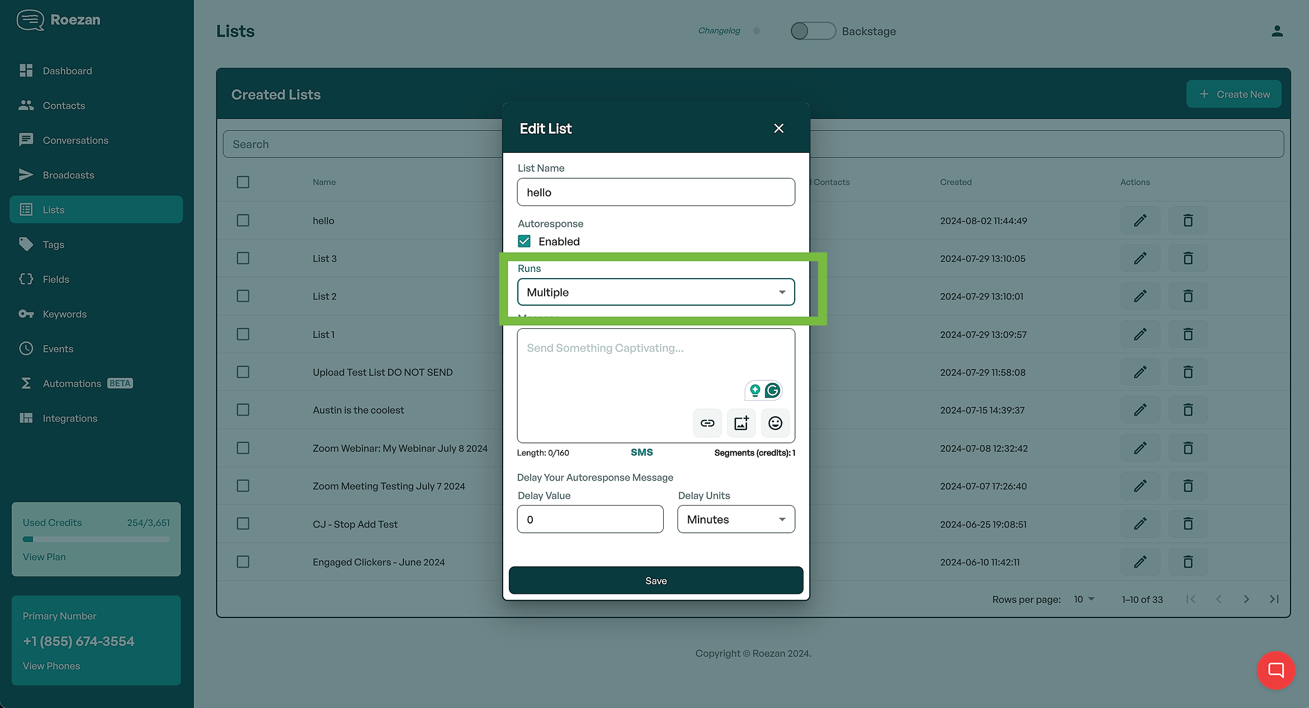Screen dimensions: 1309x708
Task: Click the pencil edit icon for List 3
Action: click(1140, 258)
